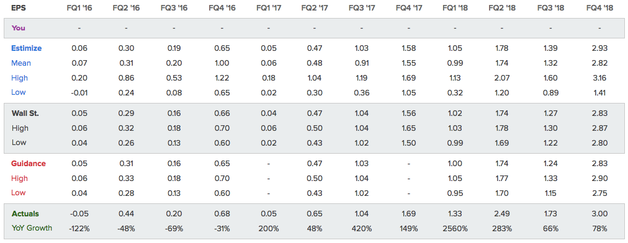Click the FQ2 '17 column header
Image resolution: width=628 pixels, height=243 pixels.
[x=315, y=8]
